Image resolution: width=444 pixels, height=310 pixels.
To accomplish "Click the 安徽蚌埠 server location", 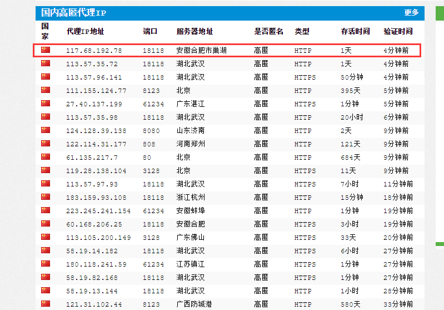I will coord(190,210).
